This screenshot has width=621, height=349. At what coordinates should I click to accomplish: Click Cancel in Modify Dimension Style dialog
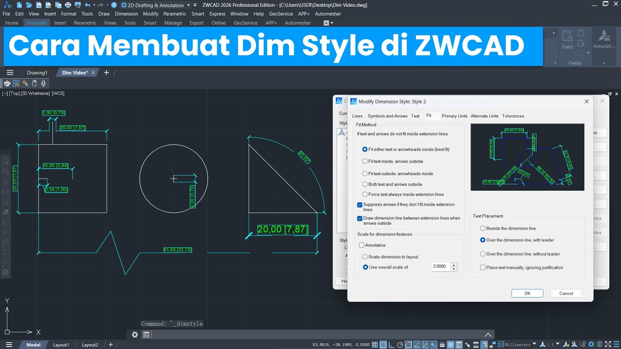[x=566, y=293]
